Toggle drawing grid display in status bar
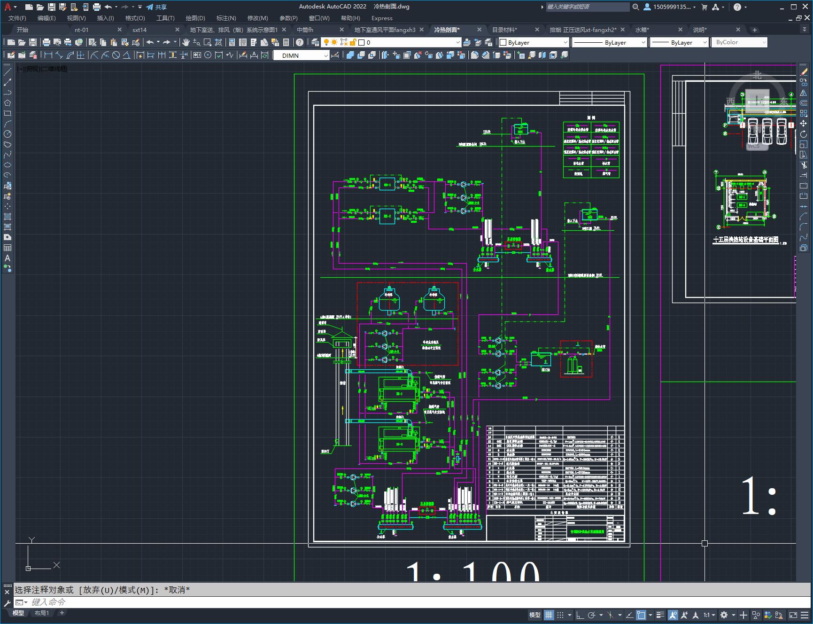The height and width of the screenshot is (624, 813). [549, 615]
